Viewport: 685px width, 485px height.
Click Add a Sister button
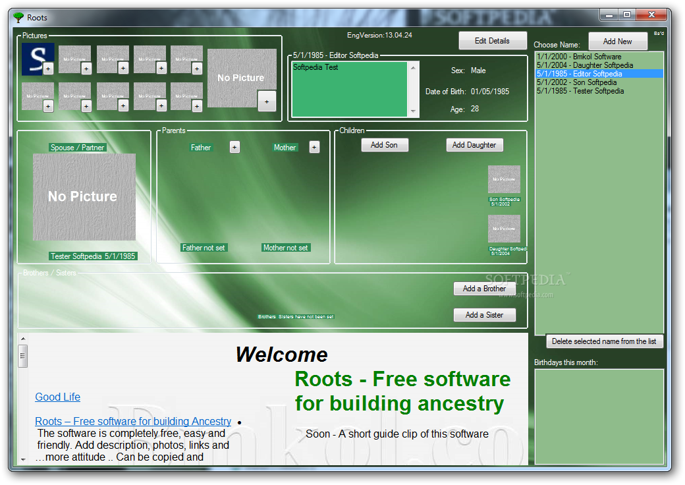pyautogui.click(x=485, y=315)
